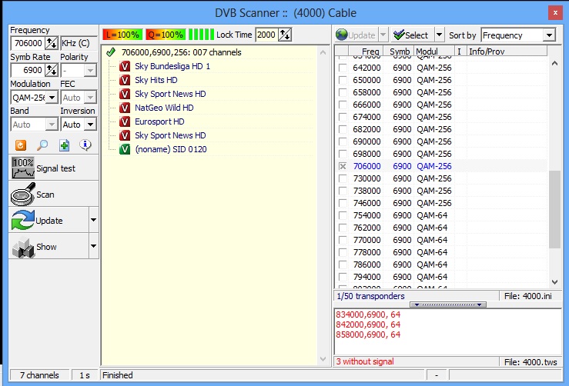Uncheck the 706000 transponder checkbox
This screenshot has height=386, width=569.
click(x=342, y=166)
